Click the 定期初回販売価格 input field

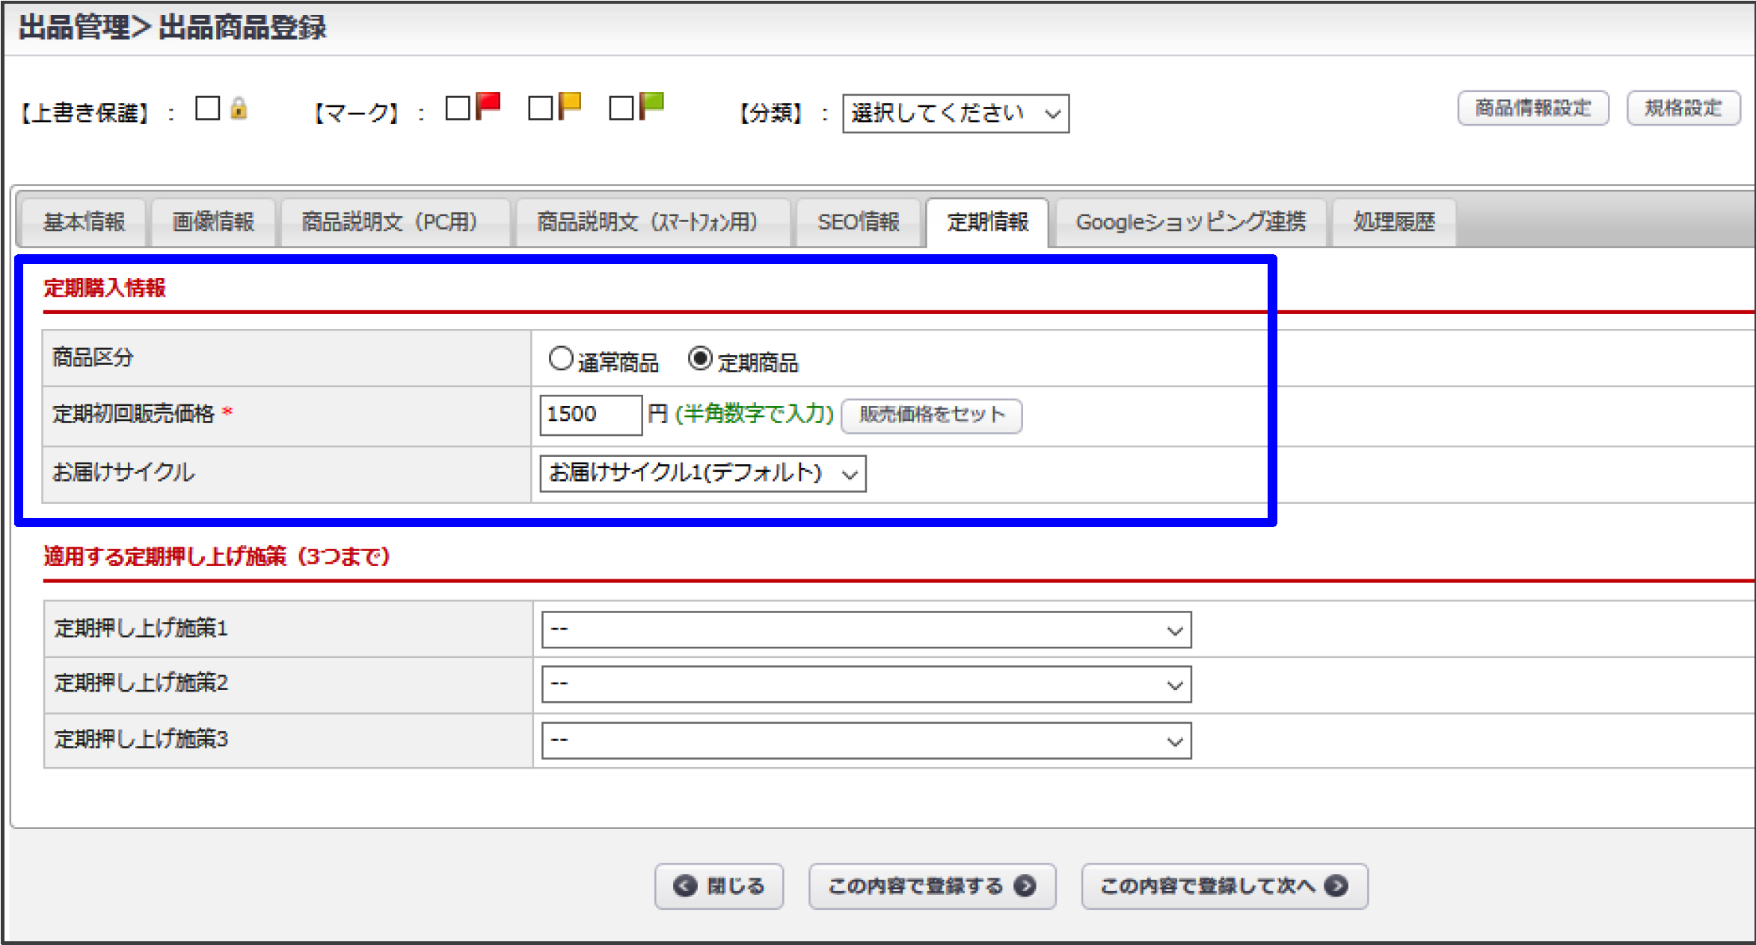coord(590,415)
